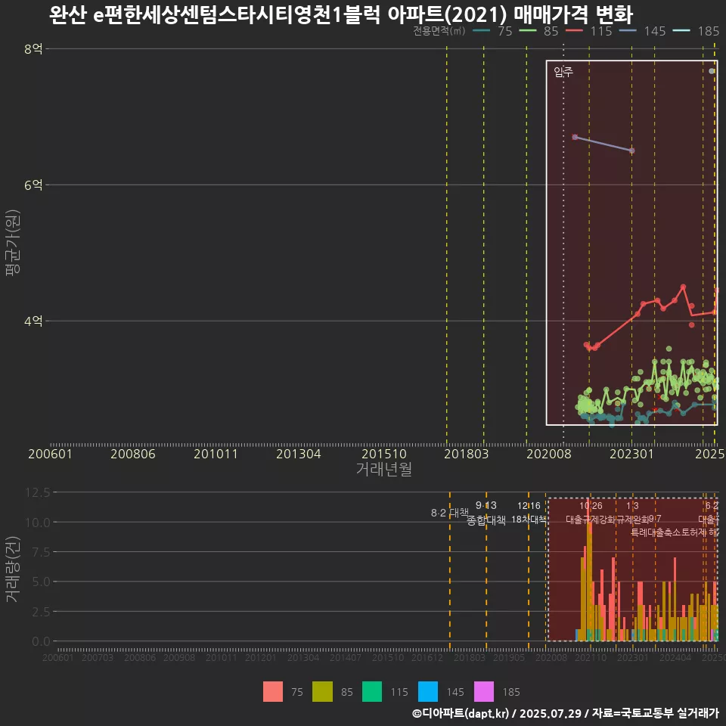
Task: Click the 거래량(건) axis title
Action: pos(13,569)
